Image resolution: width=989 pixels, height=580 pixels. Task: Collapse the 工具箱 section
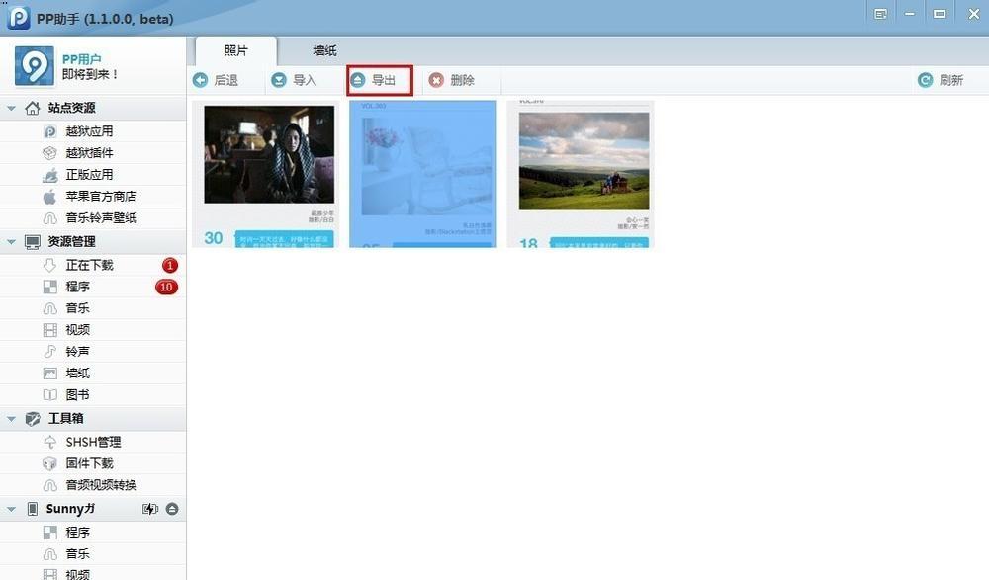[11, 419]
